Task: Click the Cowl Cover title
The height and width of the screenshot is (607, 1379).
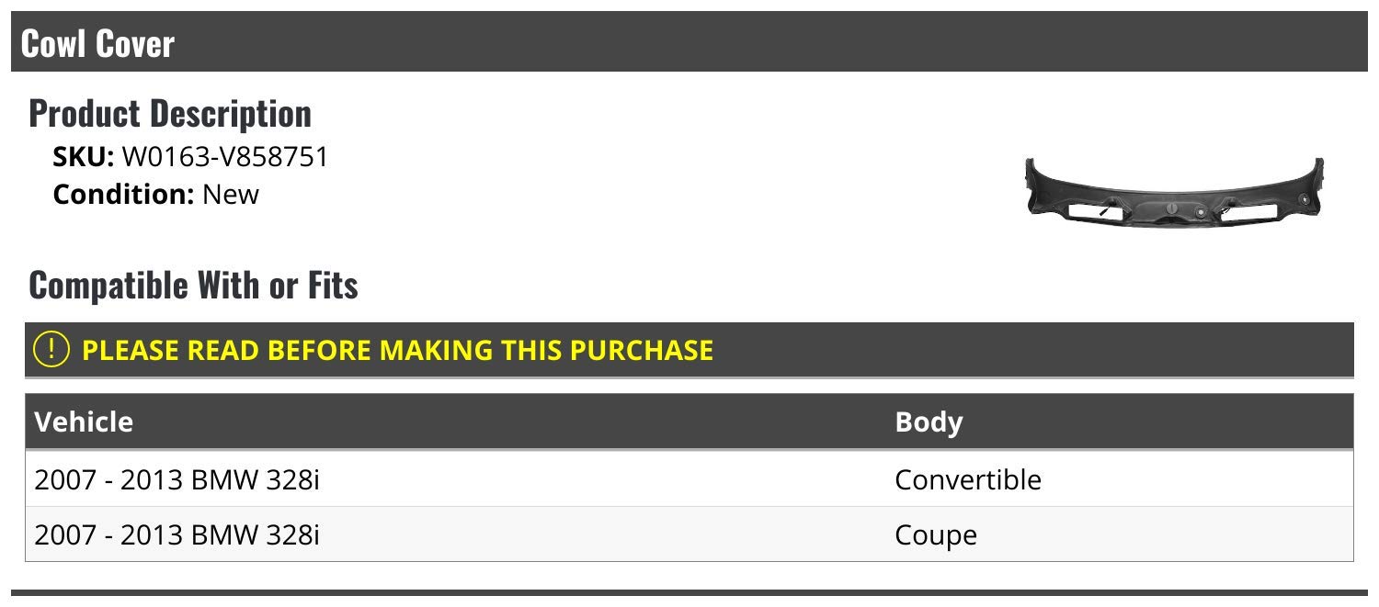Action: coord(97,43)
